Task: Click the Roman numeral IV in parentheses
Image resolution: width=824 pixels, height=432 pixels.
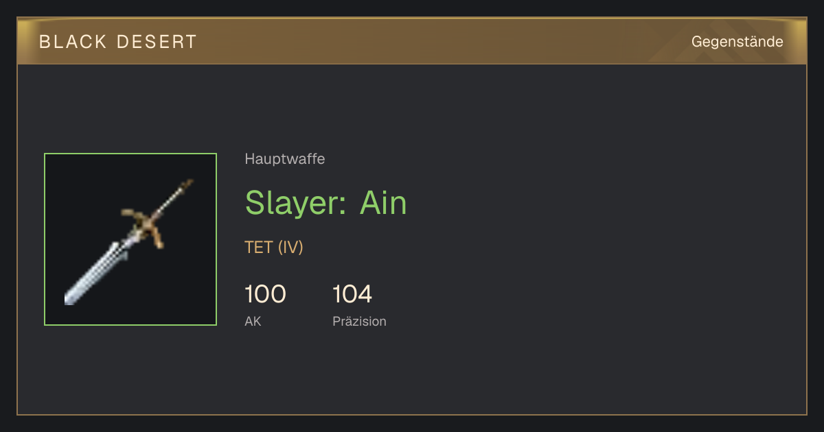Action: pos(290,248)
